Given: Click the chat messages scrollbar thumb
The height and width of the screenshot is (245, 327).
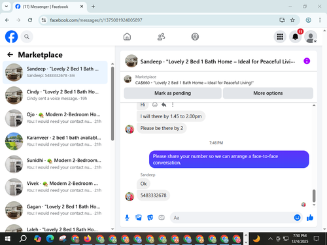Looking at the screenshot, I should [314, 196].
